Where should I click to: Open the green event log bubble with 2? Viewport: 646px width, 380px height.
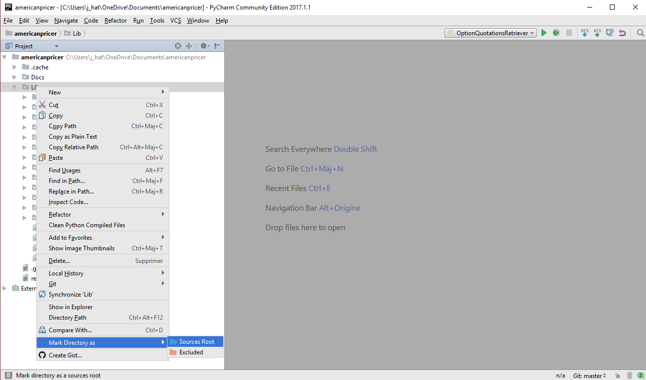(640, 375)
